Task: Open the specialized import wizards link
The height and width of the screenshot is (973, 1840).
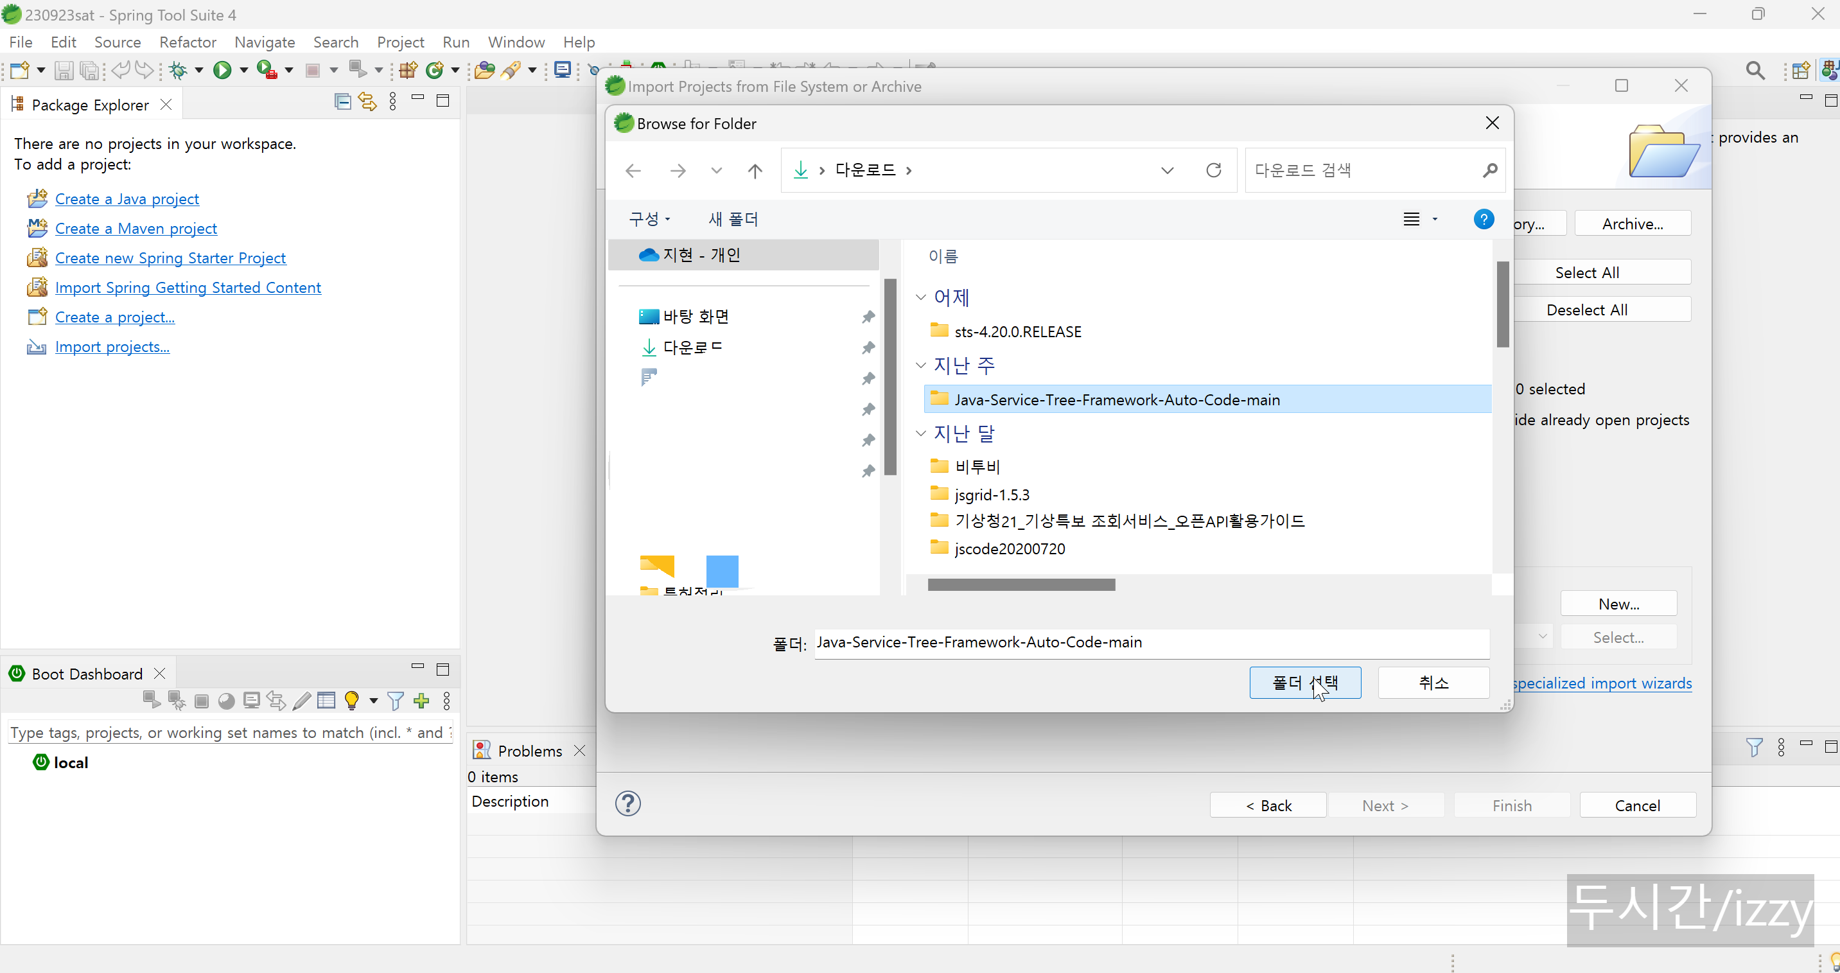Action: (x=1602, y=683)
